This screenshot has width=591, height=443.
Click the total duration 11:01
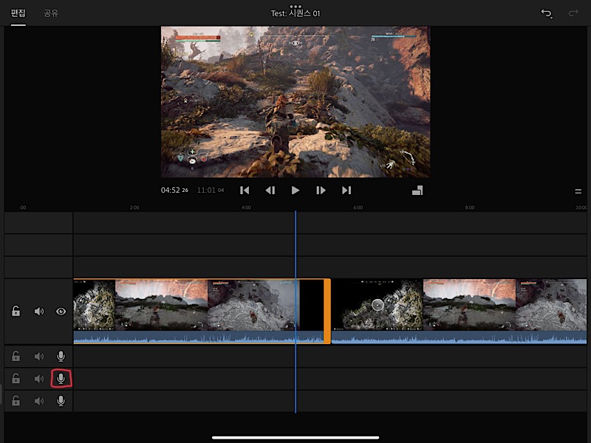[211, 190]
